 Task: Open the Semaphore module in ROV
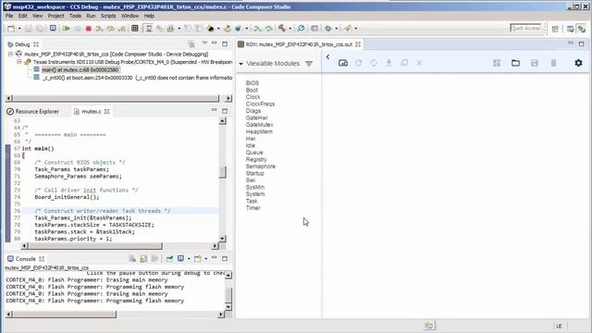(x=261, y=166)
